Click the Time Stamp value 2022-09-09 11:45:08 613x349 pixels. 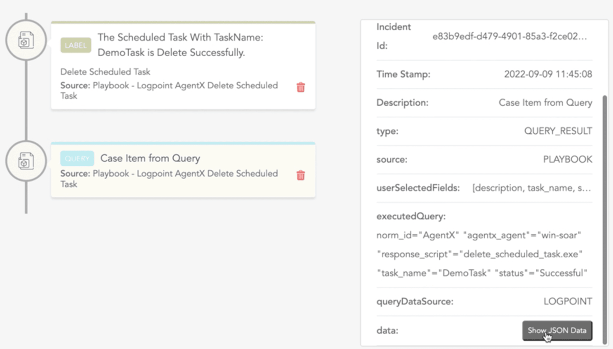tap(548, 74)
